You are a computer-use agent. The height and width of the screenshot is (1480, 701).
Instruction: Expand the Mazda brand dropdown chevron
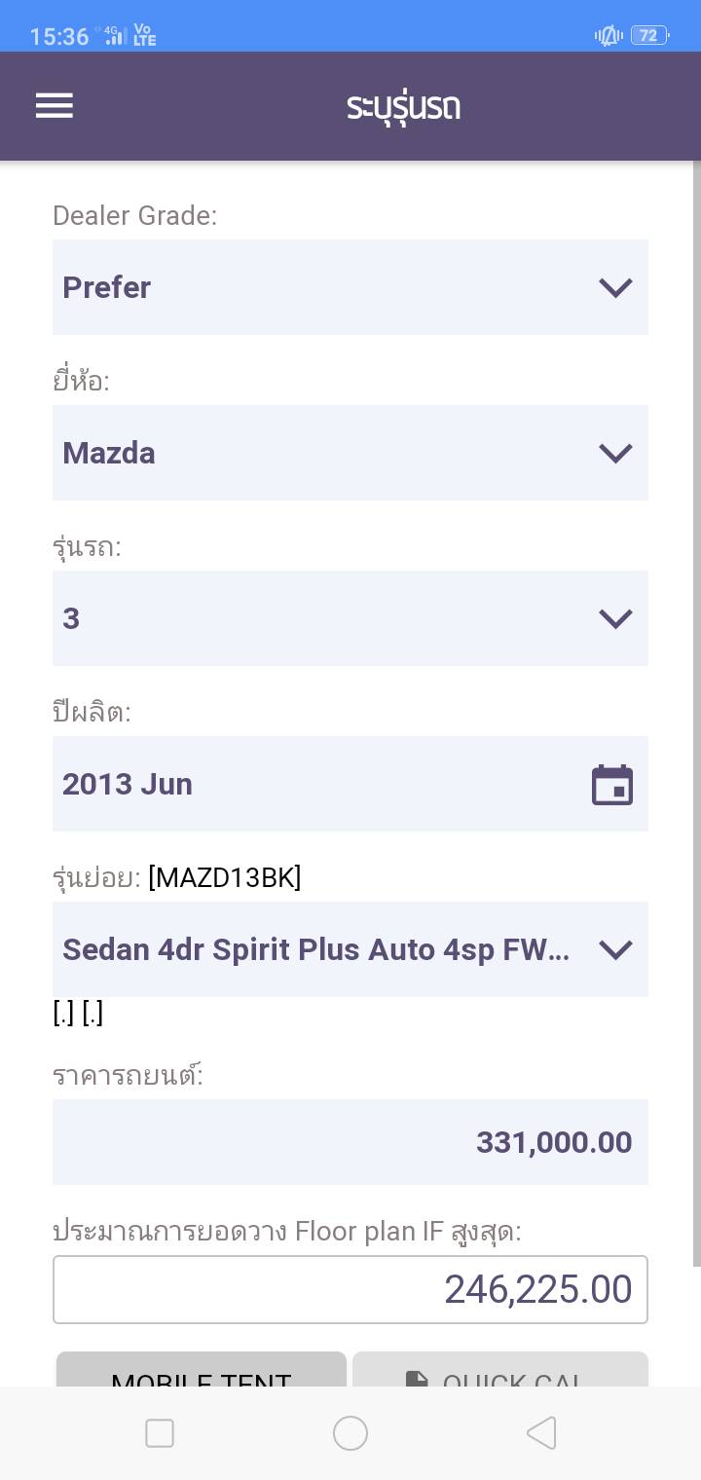pos(615,453)
